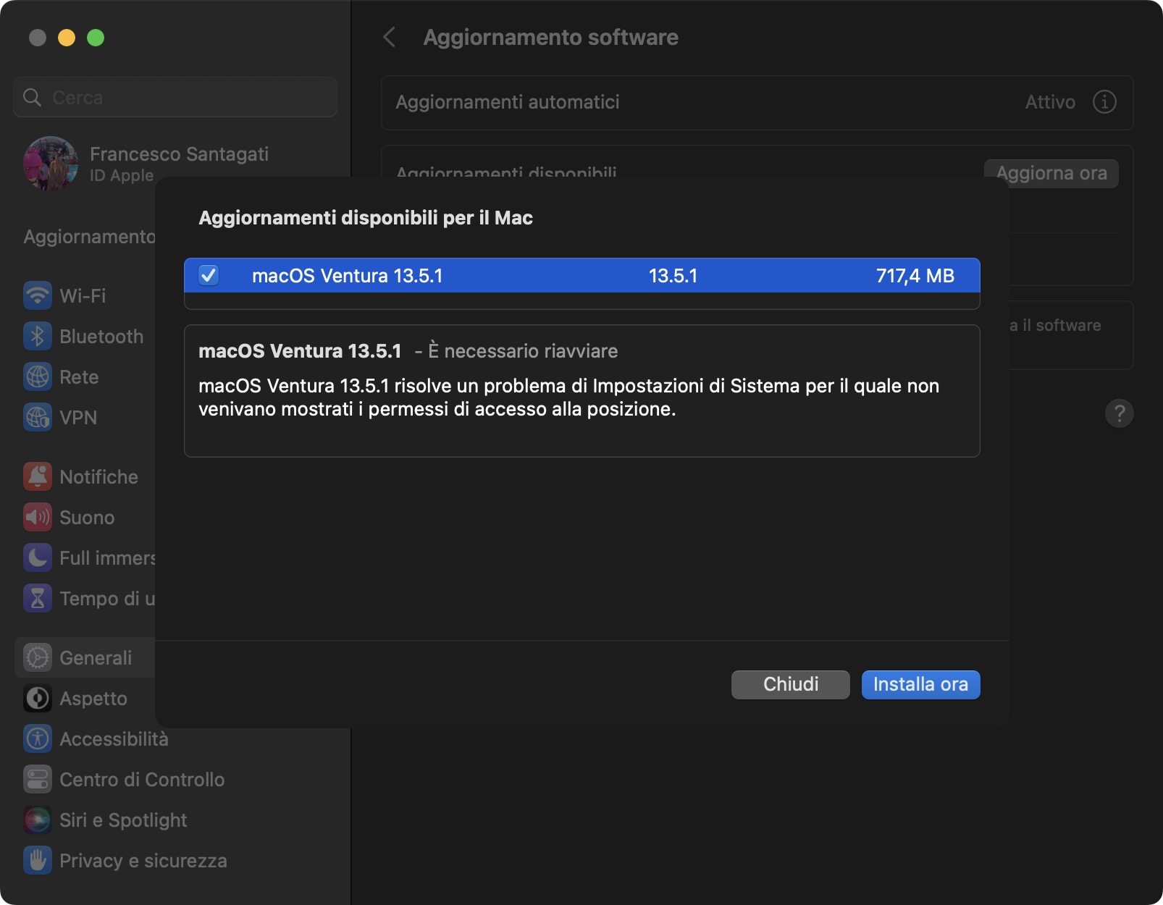This screenshot has width=1163, height=905.
Task: Click the Tempo di utilizzo hourglass icon
Action: (38, 598)
